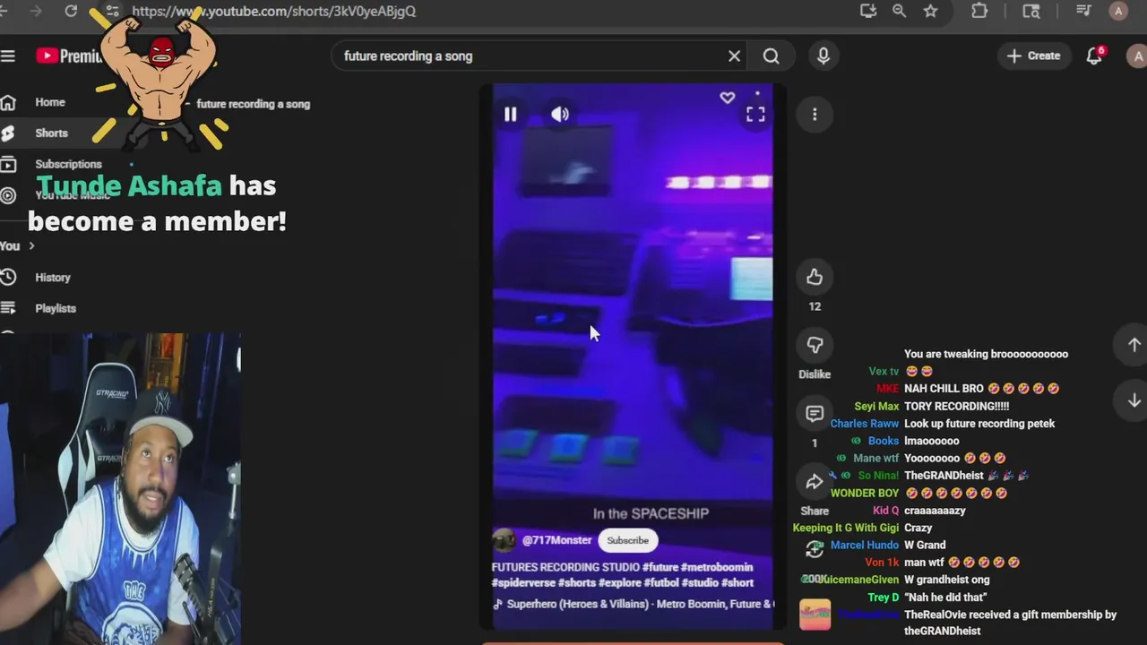Go to YouTube Premium home logo
Image resolution: width=1147 pixels, height=645 pixels.
[70, 56]
